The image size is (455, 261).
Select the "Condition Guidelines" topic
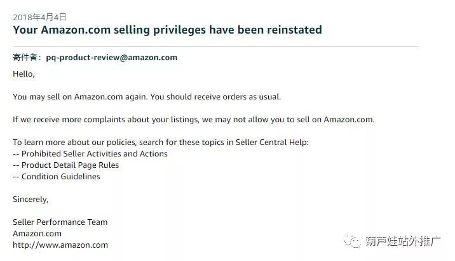click(x=61, y=177)
